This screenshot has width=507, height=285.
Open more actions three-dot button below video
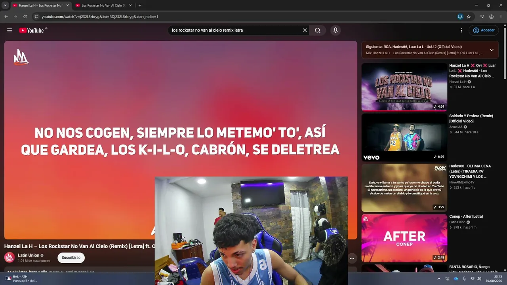[x=352, y=258]
